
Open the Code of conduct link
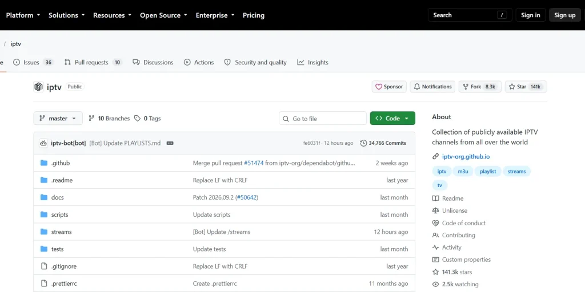tap(459, 223)
